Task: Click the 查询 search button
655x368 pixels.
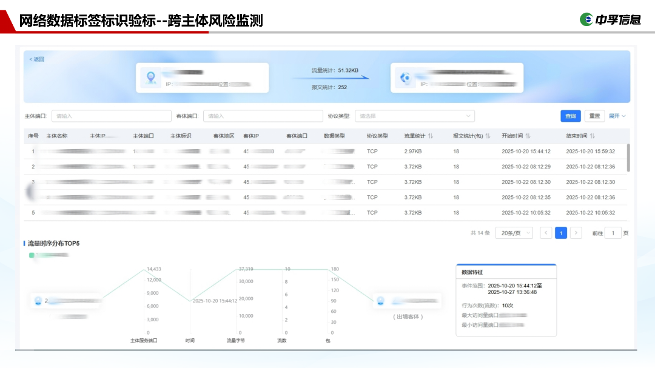Action: point(571,116)
